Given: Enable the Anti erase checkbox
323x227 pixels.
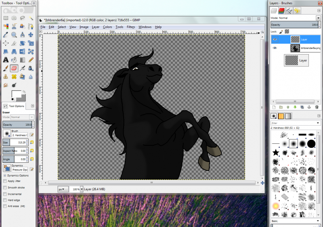Looking at the screenshot, I should coord(5,206).
